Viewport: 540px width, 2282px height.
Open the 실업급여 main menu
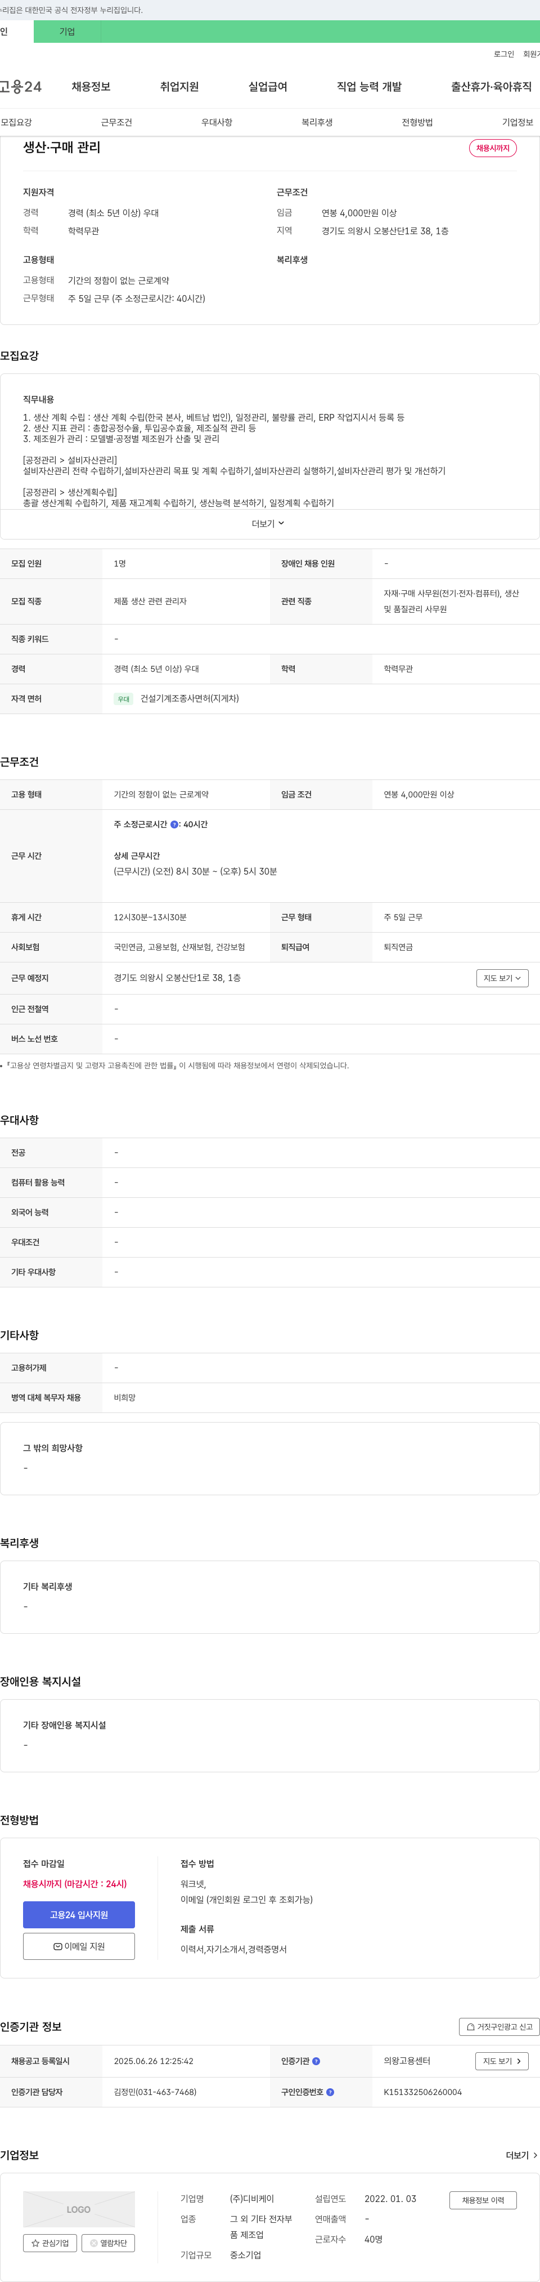(x=268, y=86)
